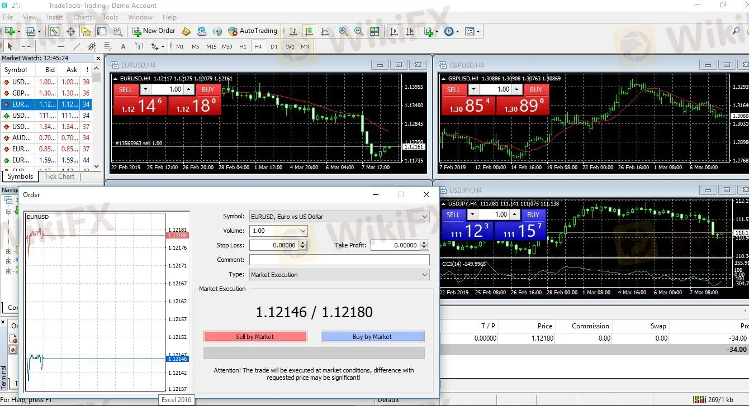
Task: Click the Sell by Market button
Action: click(255, 337)
